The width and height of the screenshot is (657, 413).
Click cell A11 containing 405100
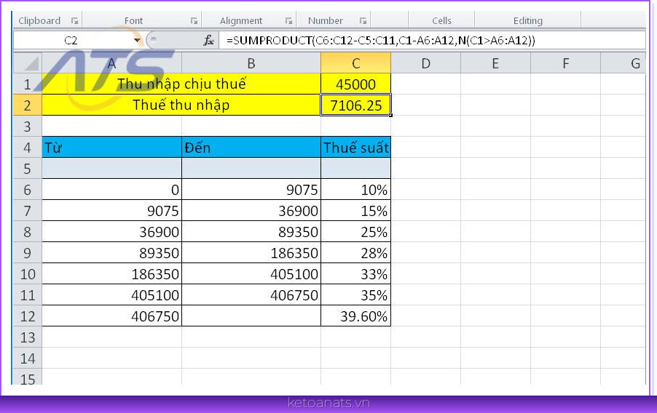tap(112, 295)
